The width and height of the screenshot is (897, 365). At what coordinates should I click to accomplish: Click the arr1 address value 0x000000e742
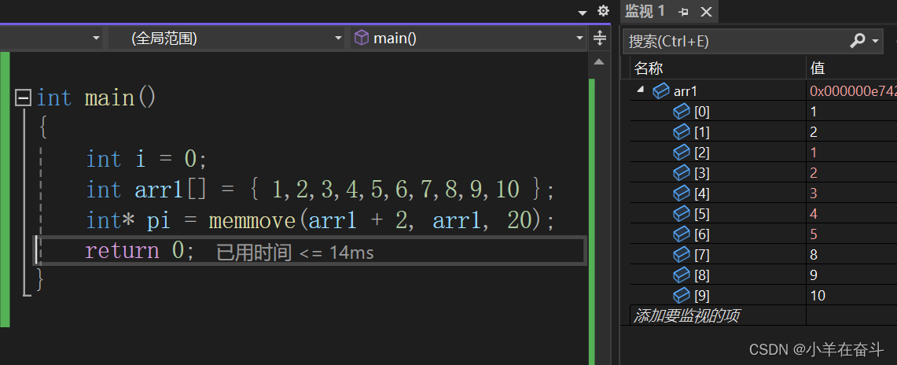click(853, 91)
